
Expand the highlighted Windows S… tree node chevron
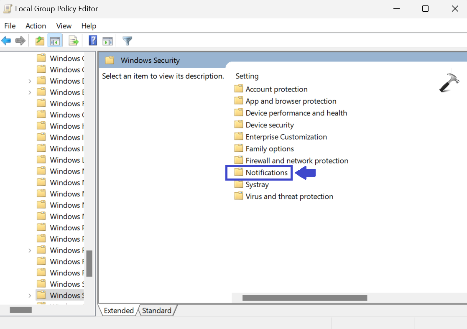(x=30, y=296)
